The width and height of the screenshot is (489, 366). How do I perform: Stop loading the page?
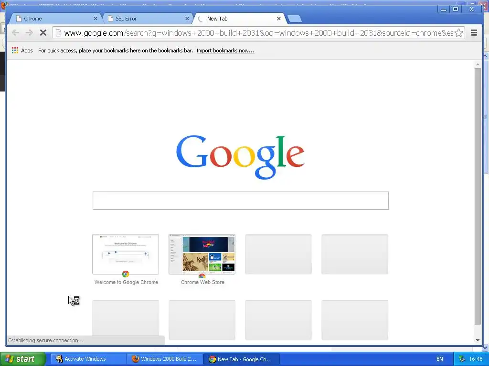pos(43,33)
